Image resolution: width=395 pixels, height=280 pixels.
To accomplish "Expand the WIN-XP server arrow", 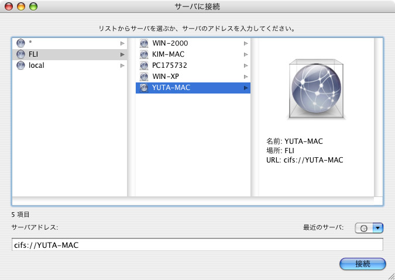I will (246, 77).
